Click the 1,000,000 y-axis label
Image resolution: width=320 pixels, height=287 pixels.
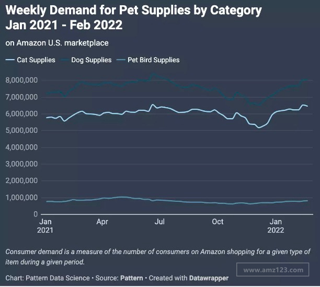22,198
